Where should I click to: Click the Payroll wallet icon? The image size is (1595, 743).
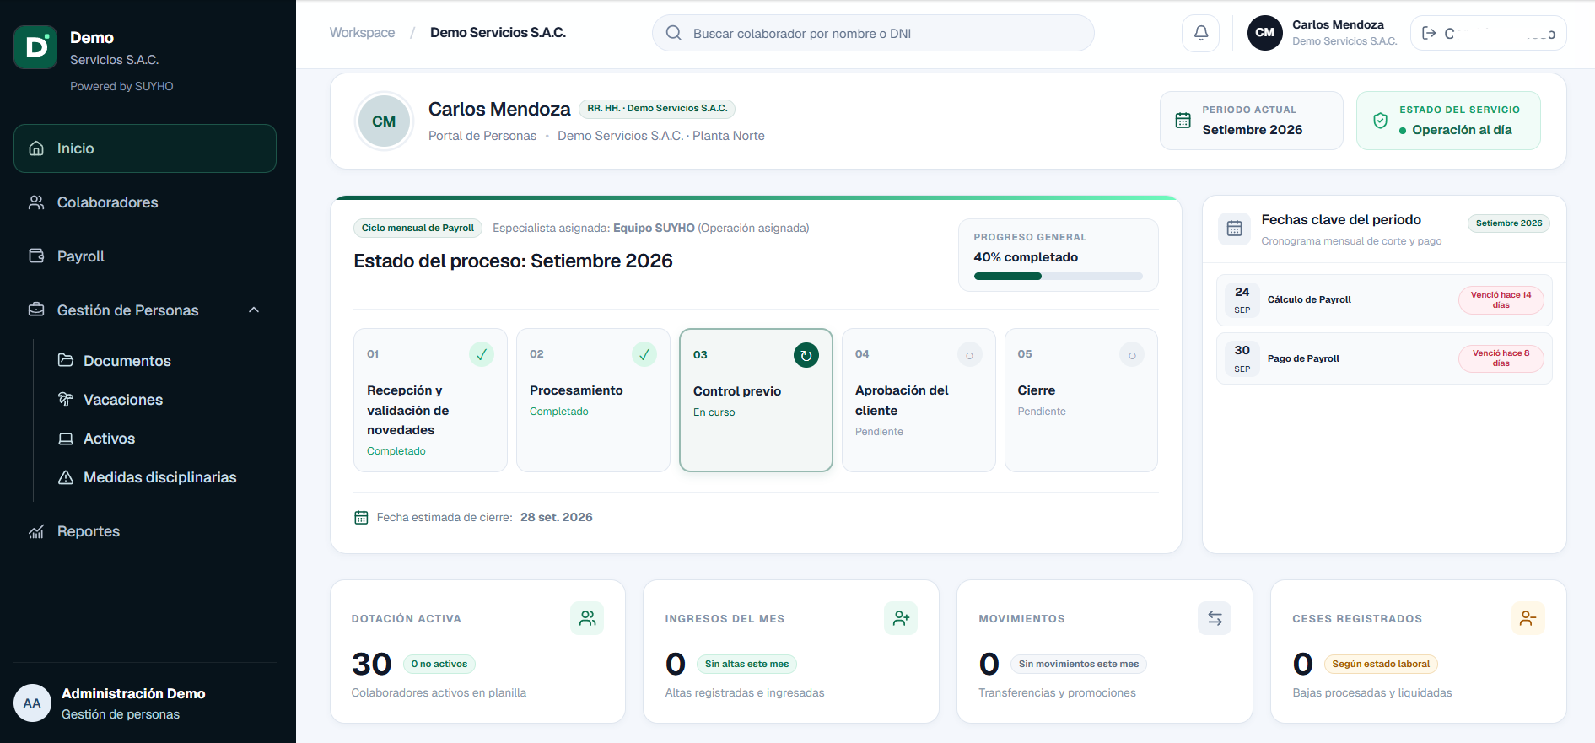[x=36, y=256]
